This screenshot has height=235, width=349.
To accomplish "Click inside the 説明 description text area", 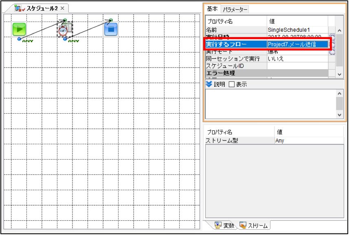I will pos(271,104).
